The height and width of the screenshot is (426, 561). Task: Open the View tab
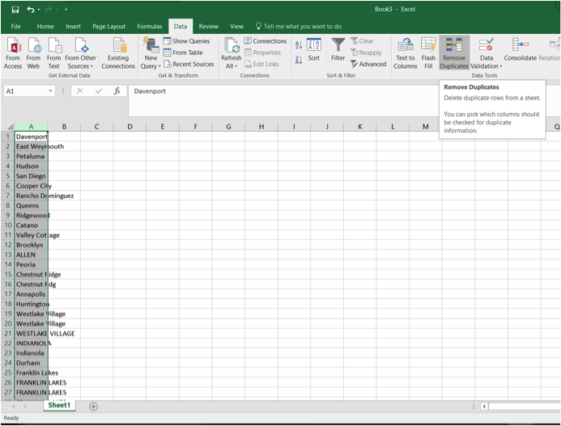click(236, 27)
